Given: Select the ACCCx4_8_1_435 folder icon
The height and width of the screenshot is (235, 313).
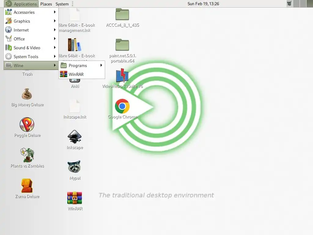Looking at the screenshot, I should [122, 14].
